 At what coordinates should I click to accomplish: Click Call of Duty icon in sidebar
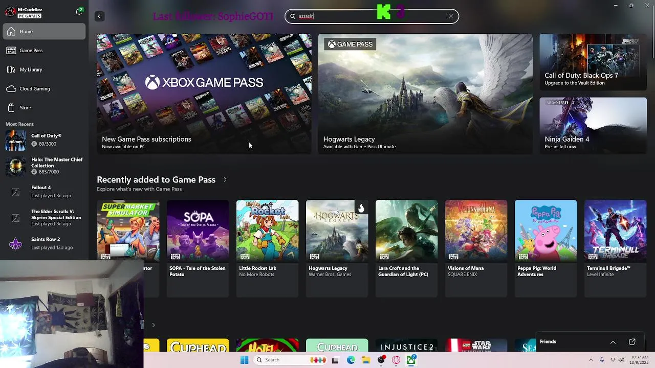15,141
